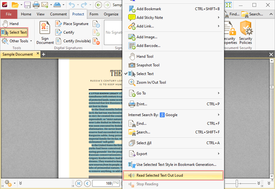275x189 pixels.
Task: Open Security Policies
Action: pyautogui.click(x=246, y=32)
